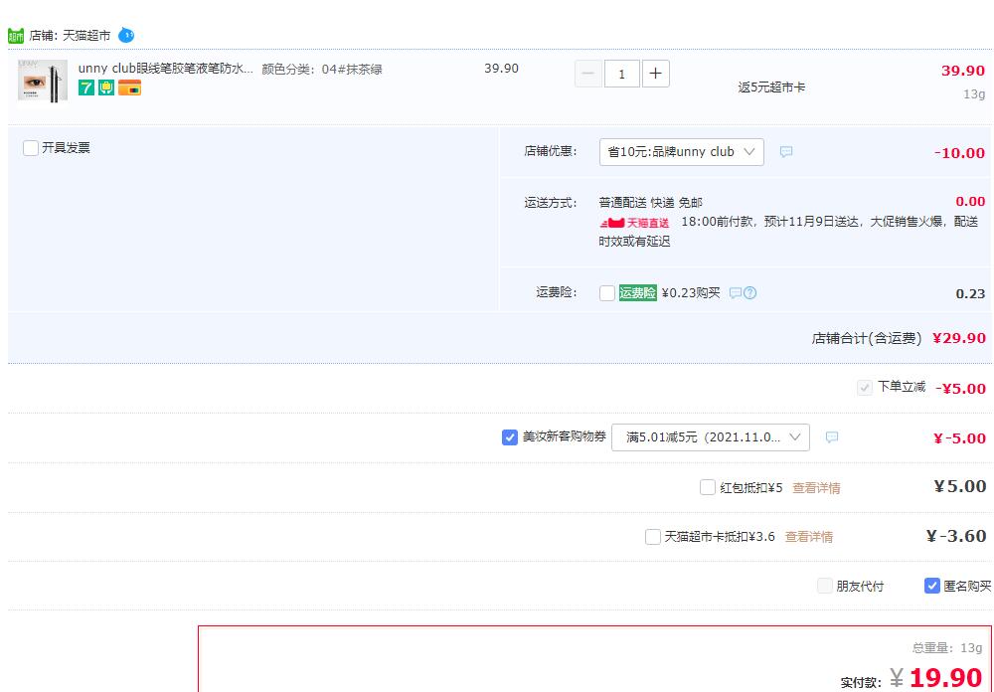
Task: Click the green Tmall Supermarket store icon
Action: pyautogui.click(x=16, y=36)
